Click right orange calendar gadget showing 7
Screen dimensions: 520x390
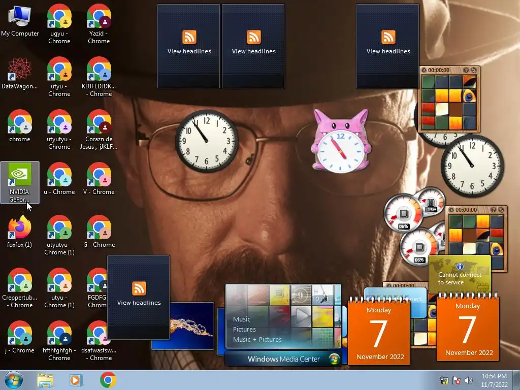point(468,327)
